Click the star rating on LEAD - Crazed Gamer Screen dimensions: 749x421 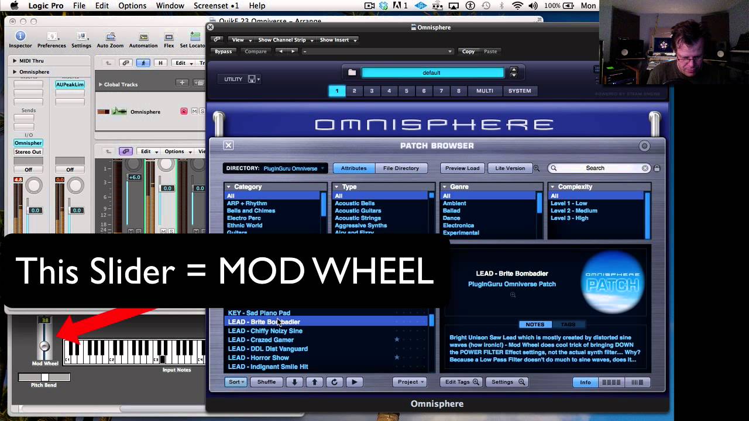(397, 340)
